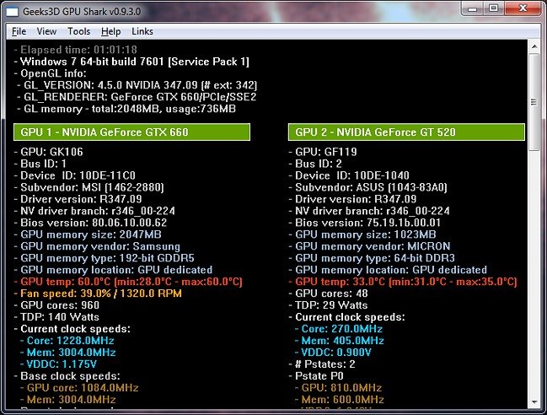Open the Links menu
The width and height of the screenshot is (547, 415).
tap(142, 31)
